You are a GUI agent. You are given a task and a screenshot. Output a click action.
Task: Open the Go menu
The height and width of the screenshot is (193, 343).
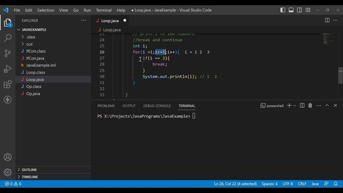[x=76, y=10]
